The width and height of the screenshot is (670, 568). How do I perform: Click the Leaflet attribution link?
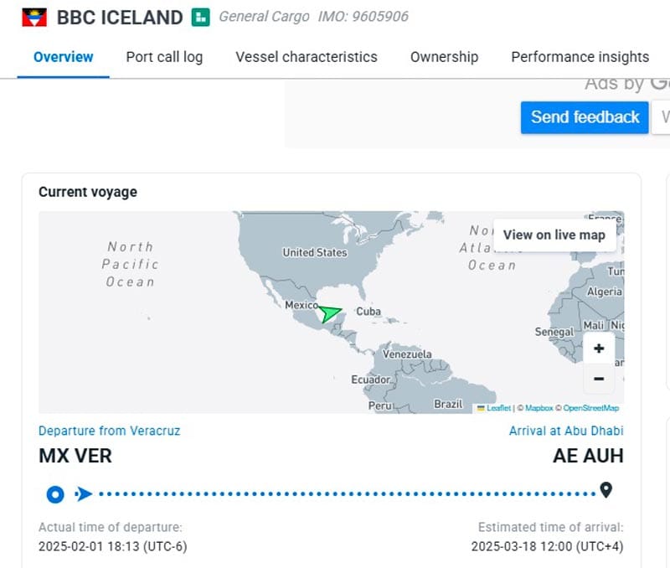[498, 408]
